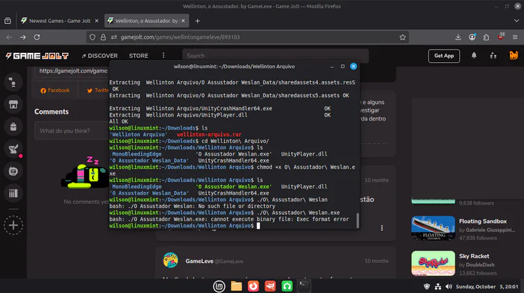The height and width of the screenshot is (293, 524).
Task: Open the Files folder in taskbar
Action: point(236,286)
